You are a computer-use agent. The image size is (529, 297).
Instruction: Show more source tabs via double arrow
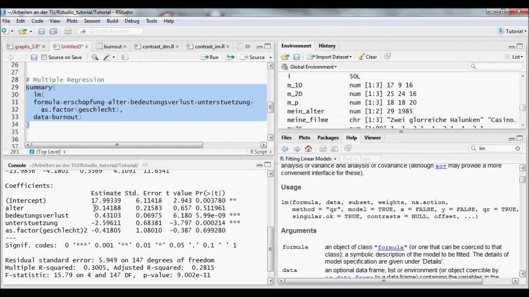pos(248,47)
